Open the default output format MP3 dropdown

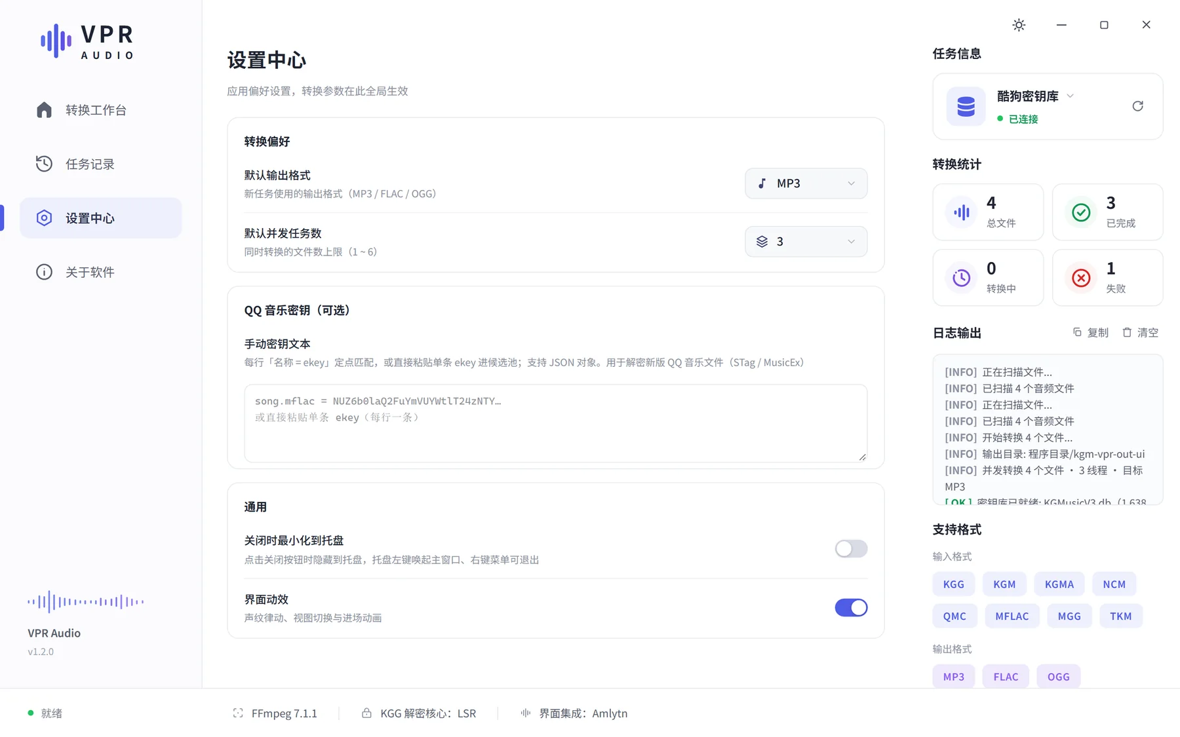[x=806, y=183]
